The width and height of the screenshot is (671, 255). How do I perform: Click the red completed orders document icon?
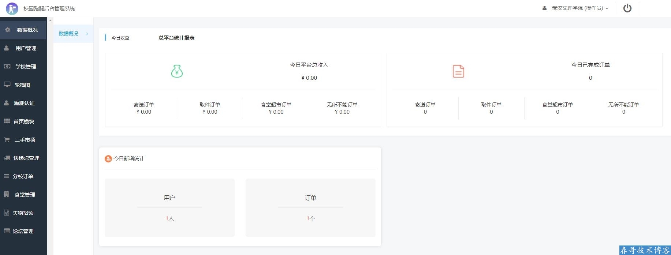click(x=458, y=71)
